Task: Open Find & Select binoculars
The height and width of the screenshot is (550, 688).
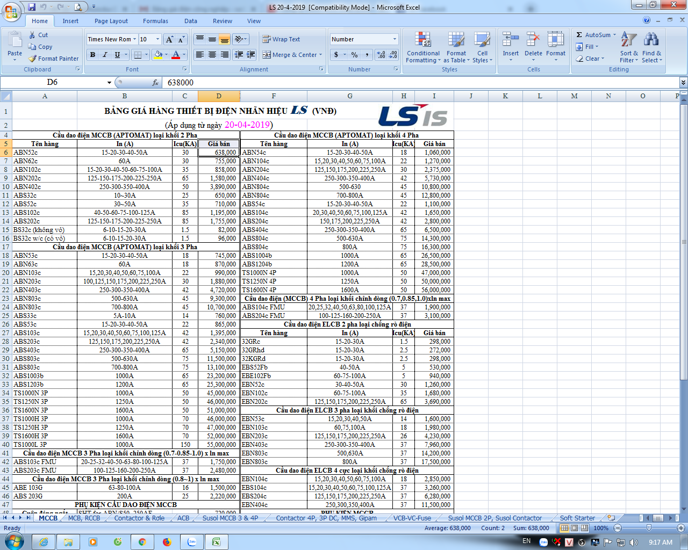Action: 651,47
